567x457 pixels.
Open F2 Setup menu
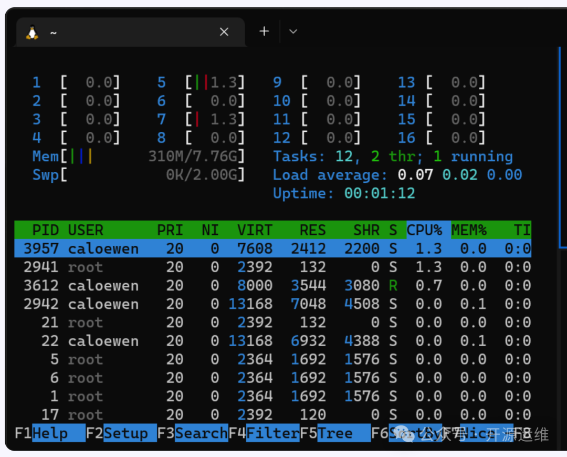[121, 433]
